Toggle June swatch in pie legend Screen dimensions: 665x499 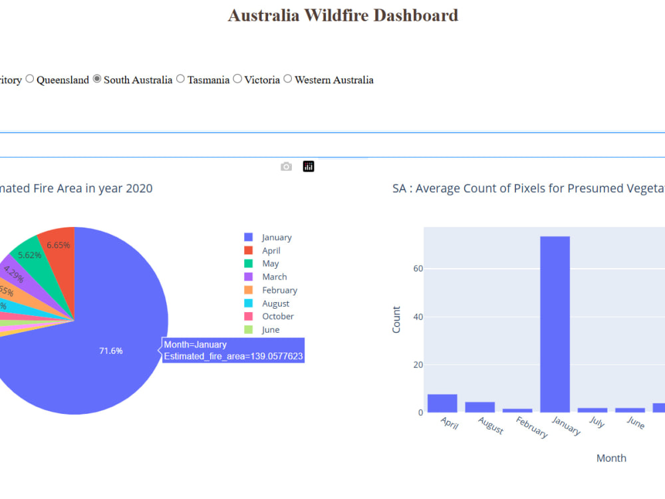coord(249,329)
